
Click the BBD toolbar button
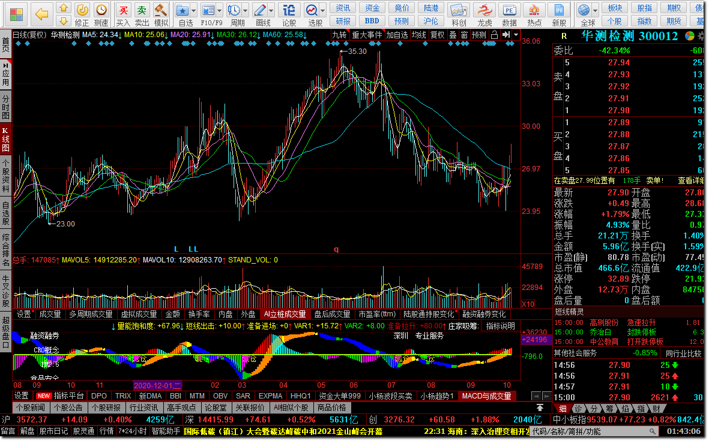click(x=372, y=21)
